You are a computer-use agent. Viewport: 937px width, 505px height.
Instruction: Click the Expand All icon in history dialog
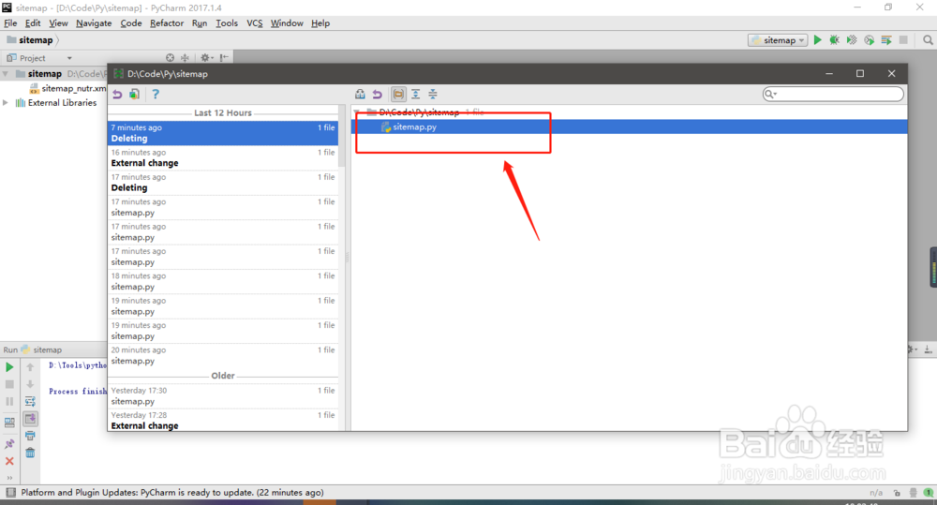(x=415, y=94)
